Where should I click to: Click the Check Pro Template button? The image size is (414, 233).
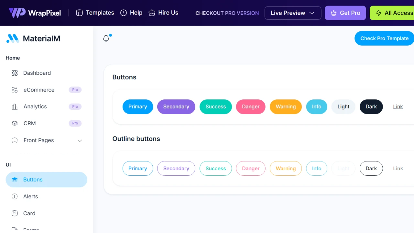384,38
